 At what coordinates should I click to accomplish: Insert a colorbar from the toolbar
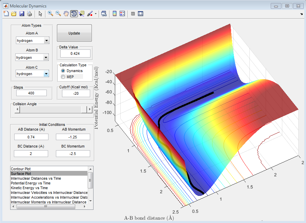pyautogui.click(x=115, y=14)
